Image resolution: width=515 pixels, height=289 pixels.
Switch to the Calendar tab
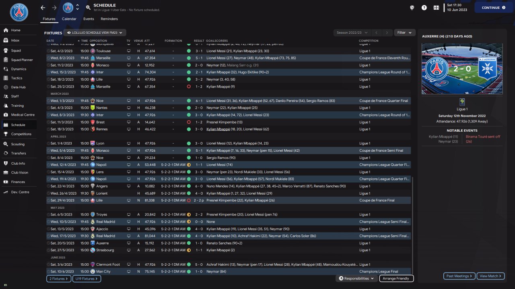click(69, 19)
